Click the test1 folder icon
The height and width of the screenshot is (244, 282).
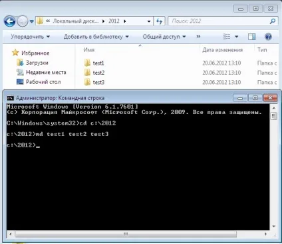point(87,63)
